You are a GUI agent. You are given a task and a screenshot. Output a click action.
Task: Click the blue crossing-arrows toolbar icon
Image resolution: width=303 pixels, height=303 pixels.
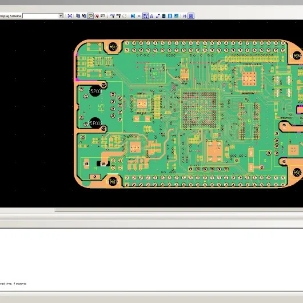point(70,16)
